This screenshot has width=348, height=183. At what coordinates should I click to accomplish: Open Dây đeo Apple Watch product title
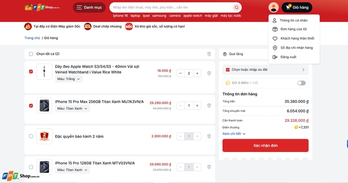tap(97, 69)
